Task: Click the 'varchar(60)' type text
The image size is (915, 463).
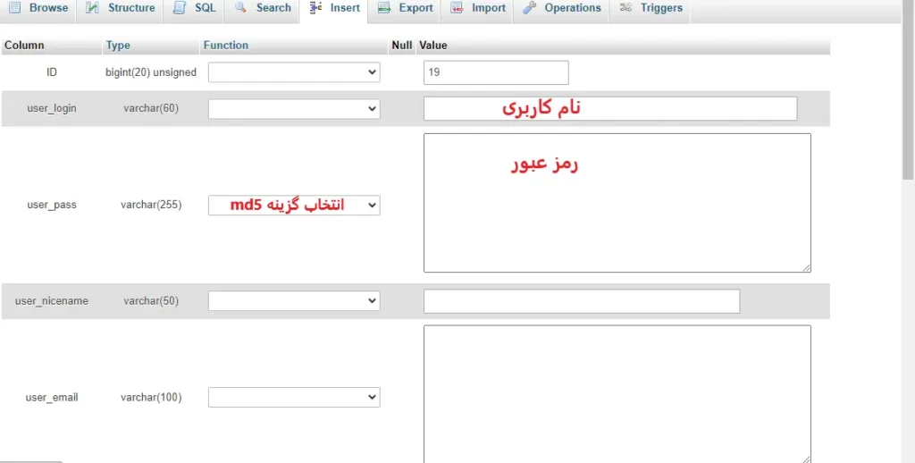Action: coord(151,108)
